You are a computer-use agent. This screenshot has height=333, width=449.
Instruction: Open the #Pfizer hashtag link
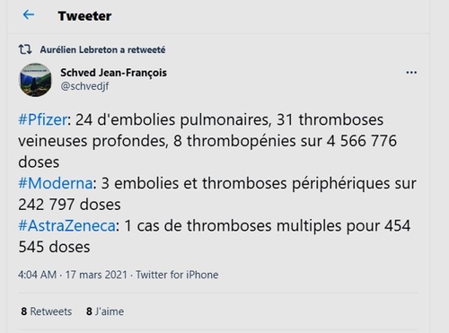click(42, 119)
